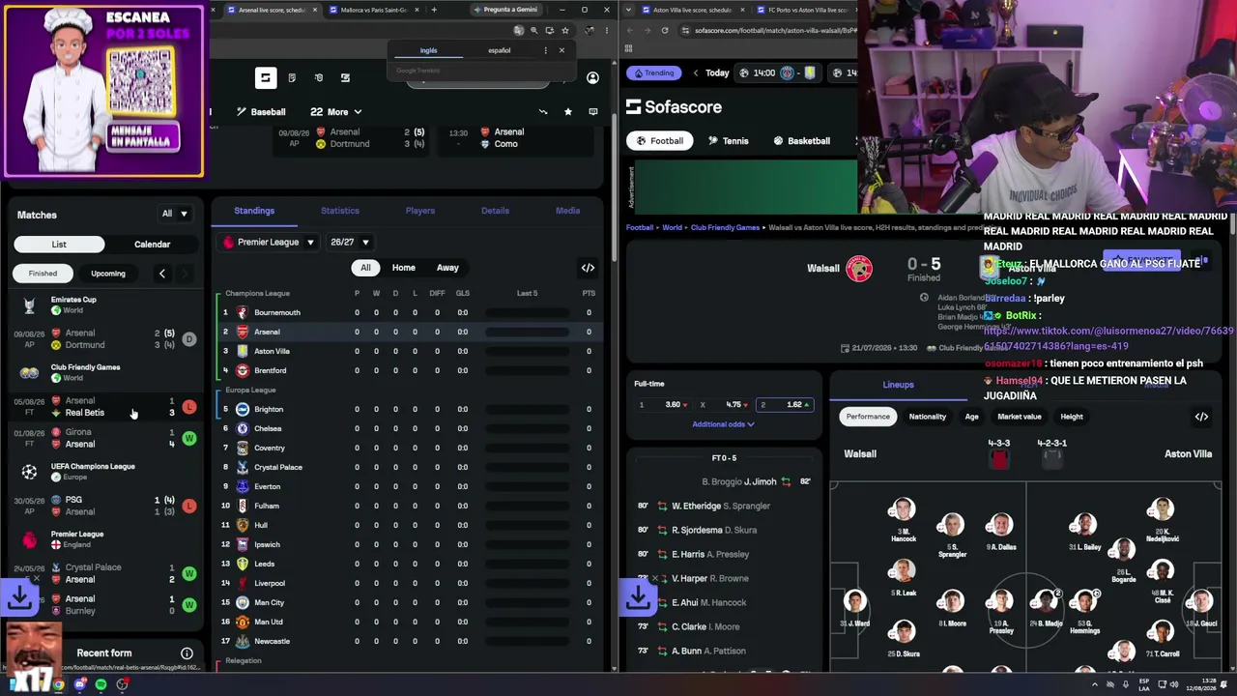Close the Google Translate popup

pos(561,50)
